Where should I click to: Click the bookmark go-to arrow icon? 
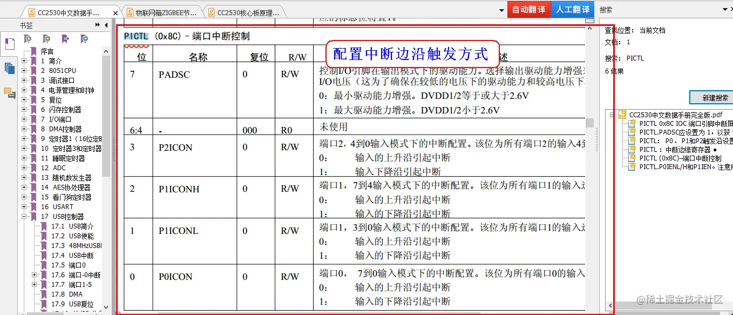tap(65, 39)
